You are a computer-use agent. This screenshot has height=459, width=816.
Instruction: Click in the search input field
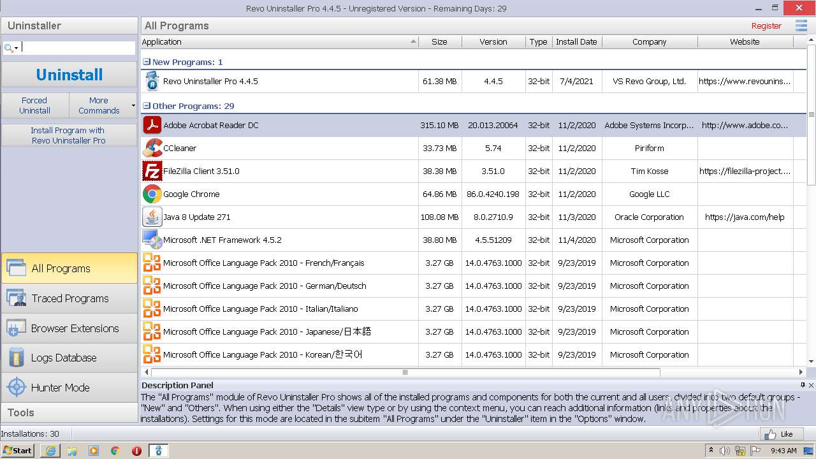click(x=78, y=48)
